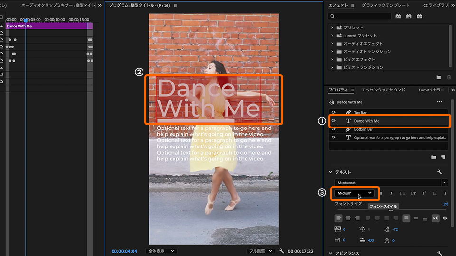Collapse the テキスト section
The image size is (456, 256).
[x=331, y=172]
